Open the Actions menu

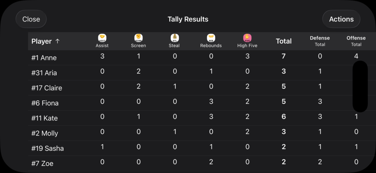[341, 19]
